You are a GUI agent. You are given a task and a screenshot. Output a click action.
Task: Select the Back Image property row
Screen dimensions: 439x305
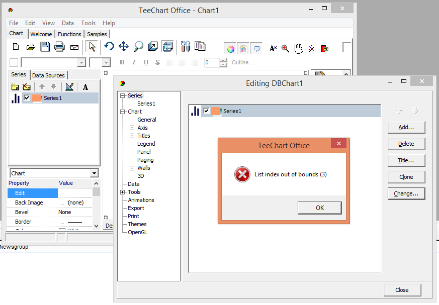pos(50,202)
